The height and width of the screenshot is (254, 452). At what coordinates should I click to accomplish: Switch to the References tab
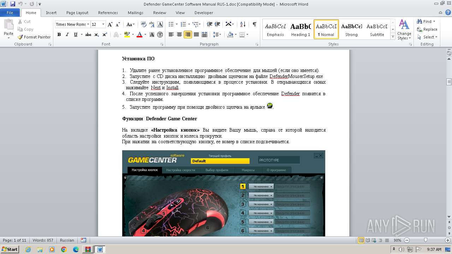coord(108,13)
